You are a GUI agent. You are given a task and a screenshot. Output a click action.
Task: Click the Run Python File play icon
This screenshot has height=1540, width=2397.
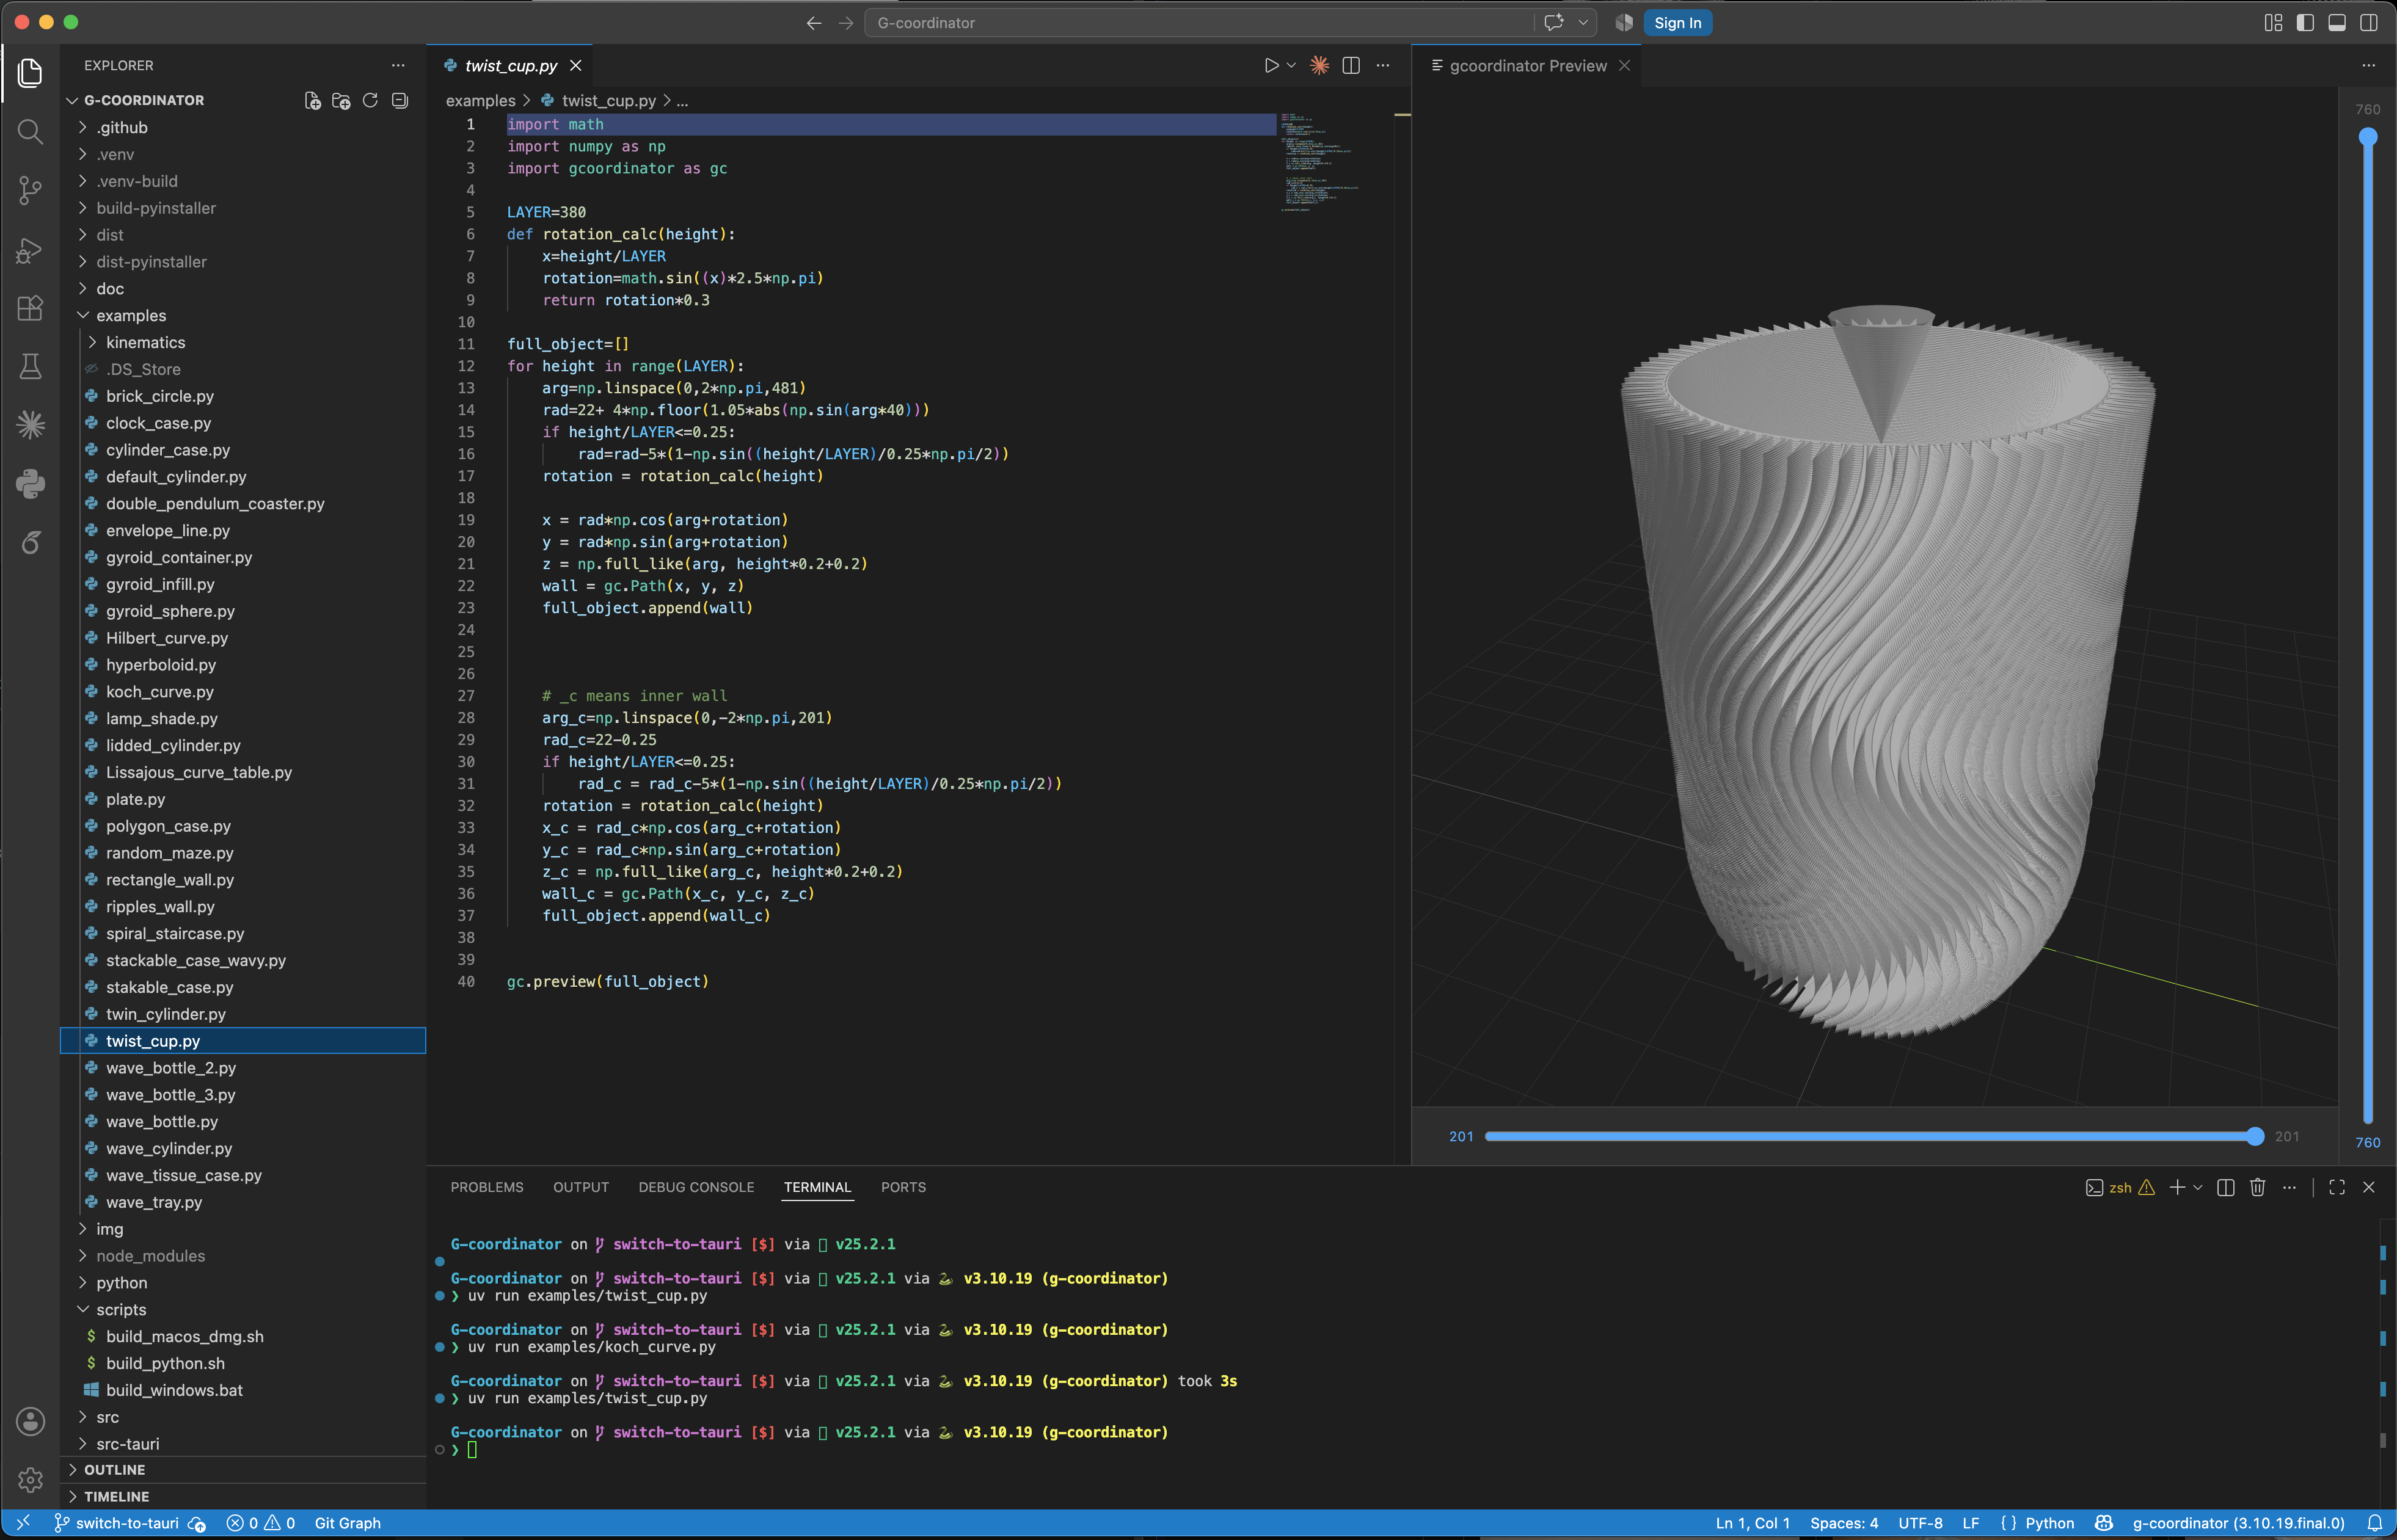click(1271, 66)
